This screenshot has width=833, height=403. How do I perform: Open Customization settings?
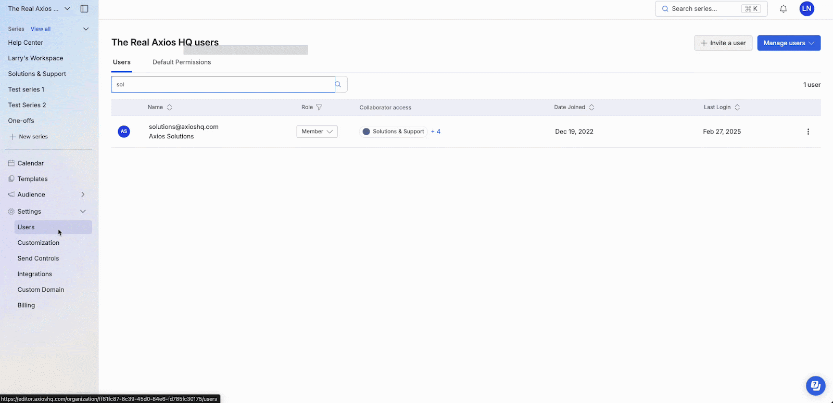pos(39,243)
